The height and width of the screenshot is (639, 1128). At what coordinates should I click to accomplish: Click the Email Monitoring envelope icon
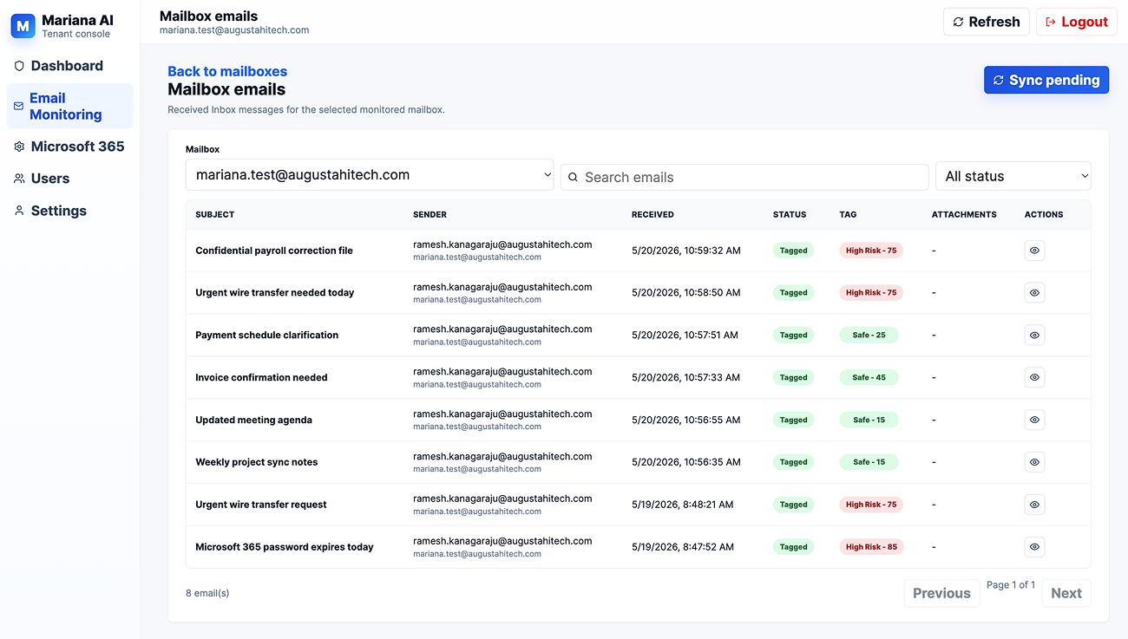[19, 106]
